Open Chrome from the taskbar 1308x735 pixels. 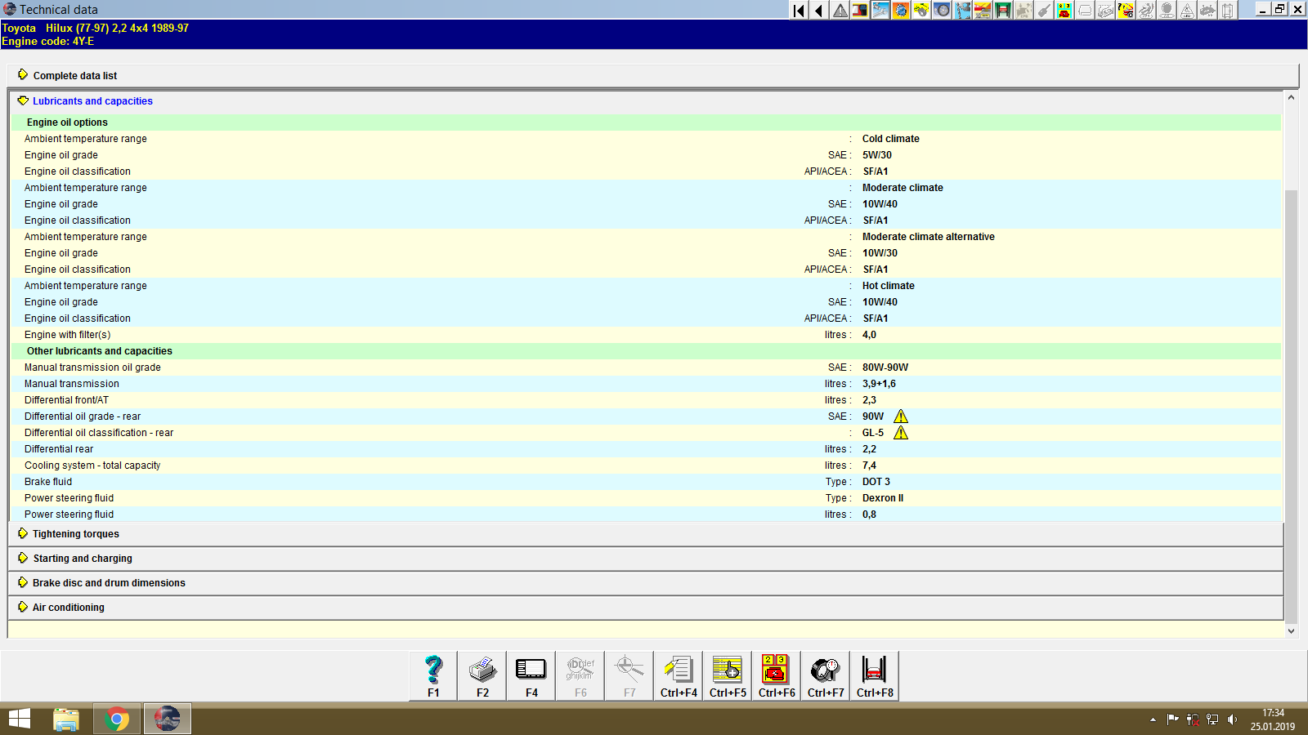coord(116,719)
